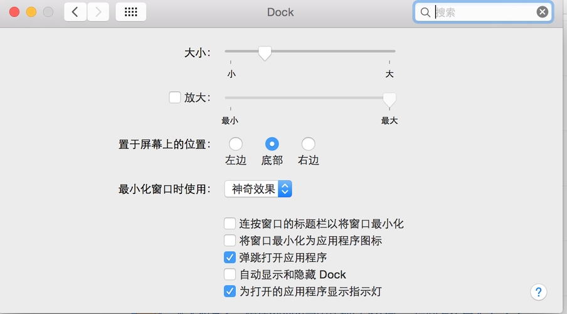Select 左边 dock position radio button

pos(235,144)
